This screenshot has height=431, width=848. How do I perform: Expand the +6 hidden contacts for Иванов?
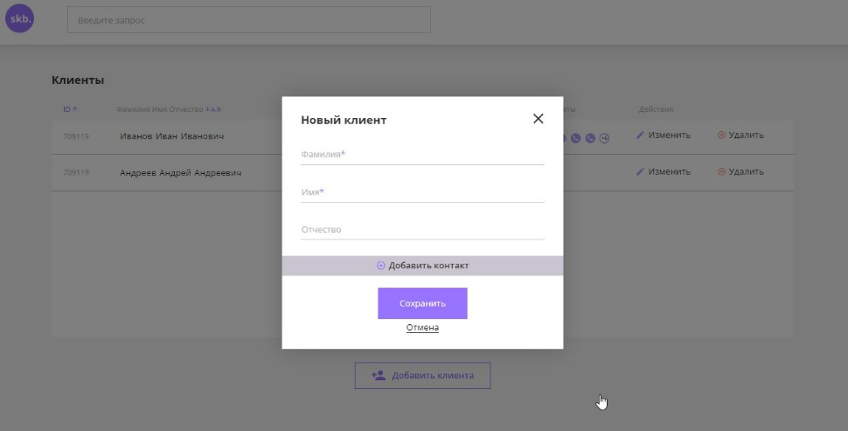click(604, 138)
